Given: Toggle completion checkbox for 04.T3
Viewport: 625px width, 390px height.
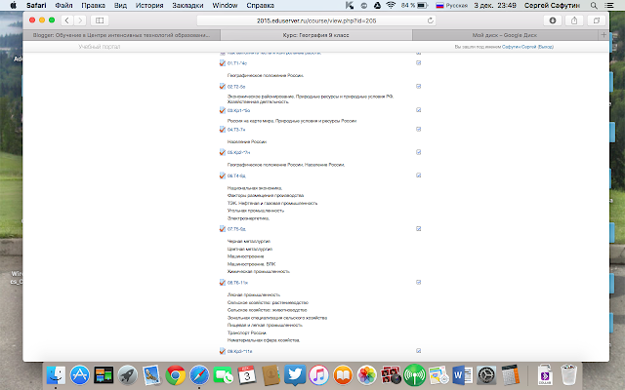Looking at the screenshot, I should [x=419, y=130].
